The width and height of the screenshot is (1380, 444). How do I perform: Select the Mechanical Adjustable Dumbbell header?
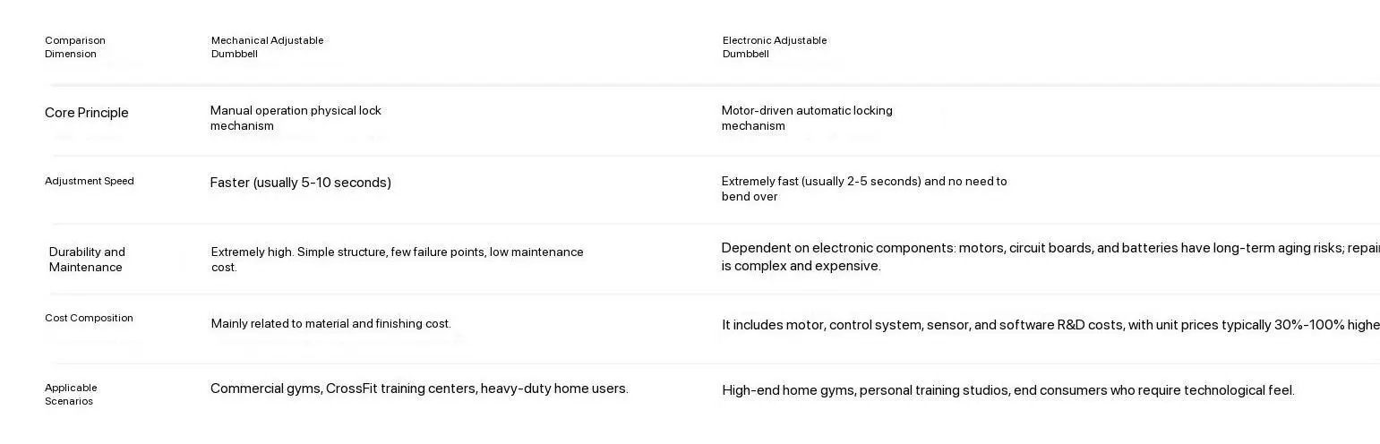[x=267, y=47]
